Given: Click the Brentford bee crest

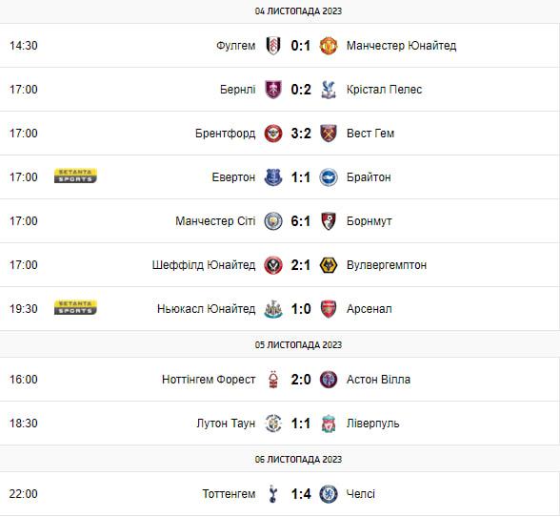Looking at the screenshot, I should pyautogui.click(x=273, y=134).
